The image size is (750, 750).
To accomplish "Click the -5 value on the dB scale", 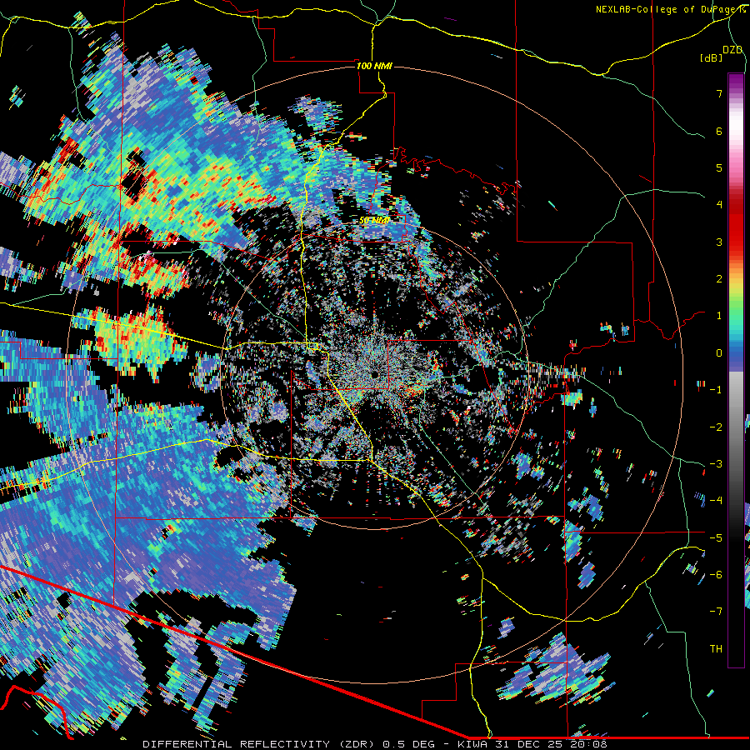I will (716, 538).
